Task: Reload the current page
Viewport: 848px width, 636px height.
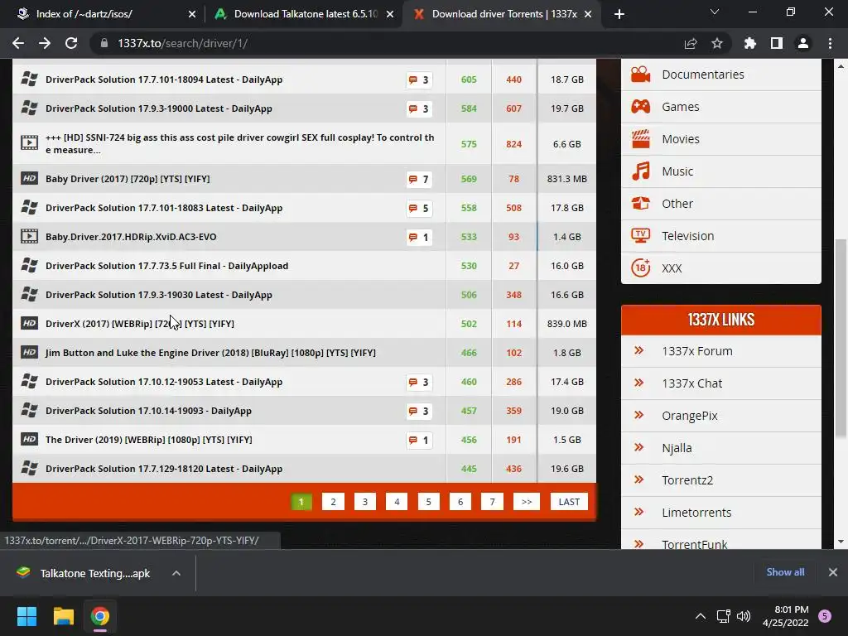Action: pos(71,43)
